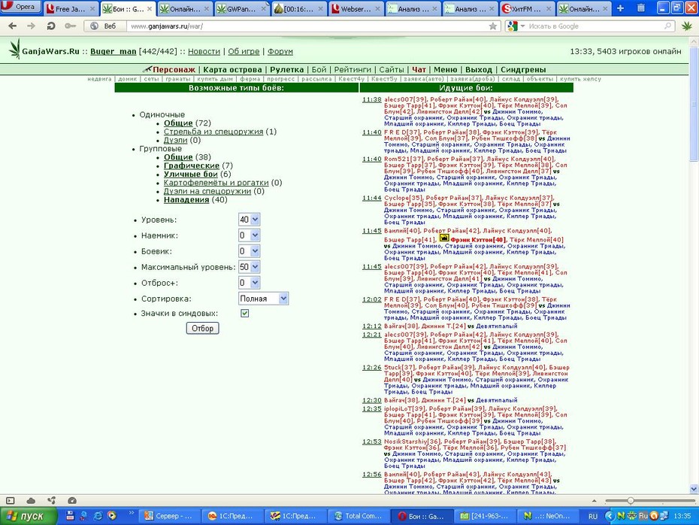Open the 11:38 ongoing battle link
Screen dimensions: 699x525
pyautogui.click(x=371, y=99)
